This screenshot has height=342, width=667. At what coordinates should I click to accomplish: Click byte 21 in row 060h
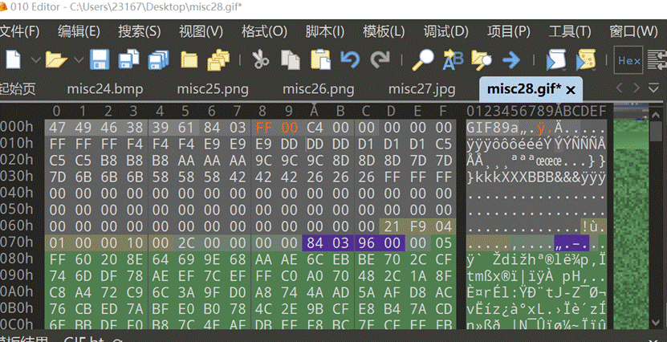tap(392, 226)
